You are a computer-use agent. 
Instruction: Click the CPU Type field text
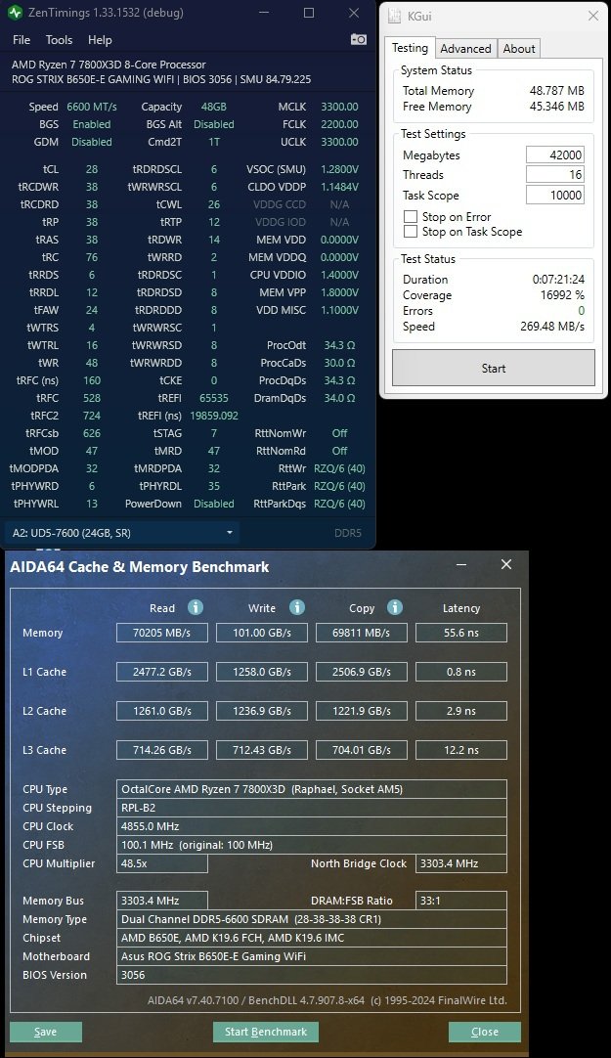[312, 789]
